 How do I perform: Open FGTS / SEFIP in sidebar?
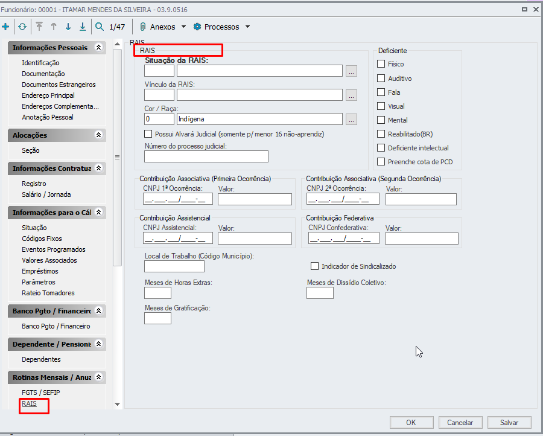coord(41,393)
